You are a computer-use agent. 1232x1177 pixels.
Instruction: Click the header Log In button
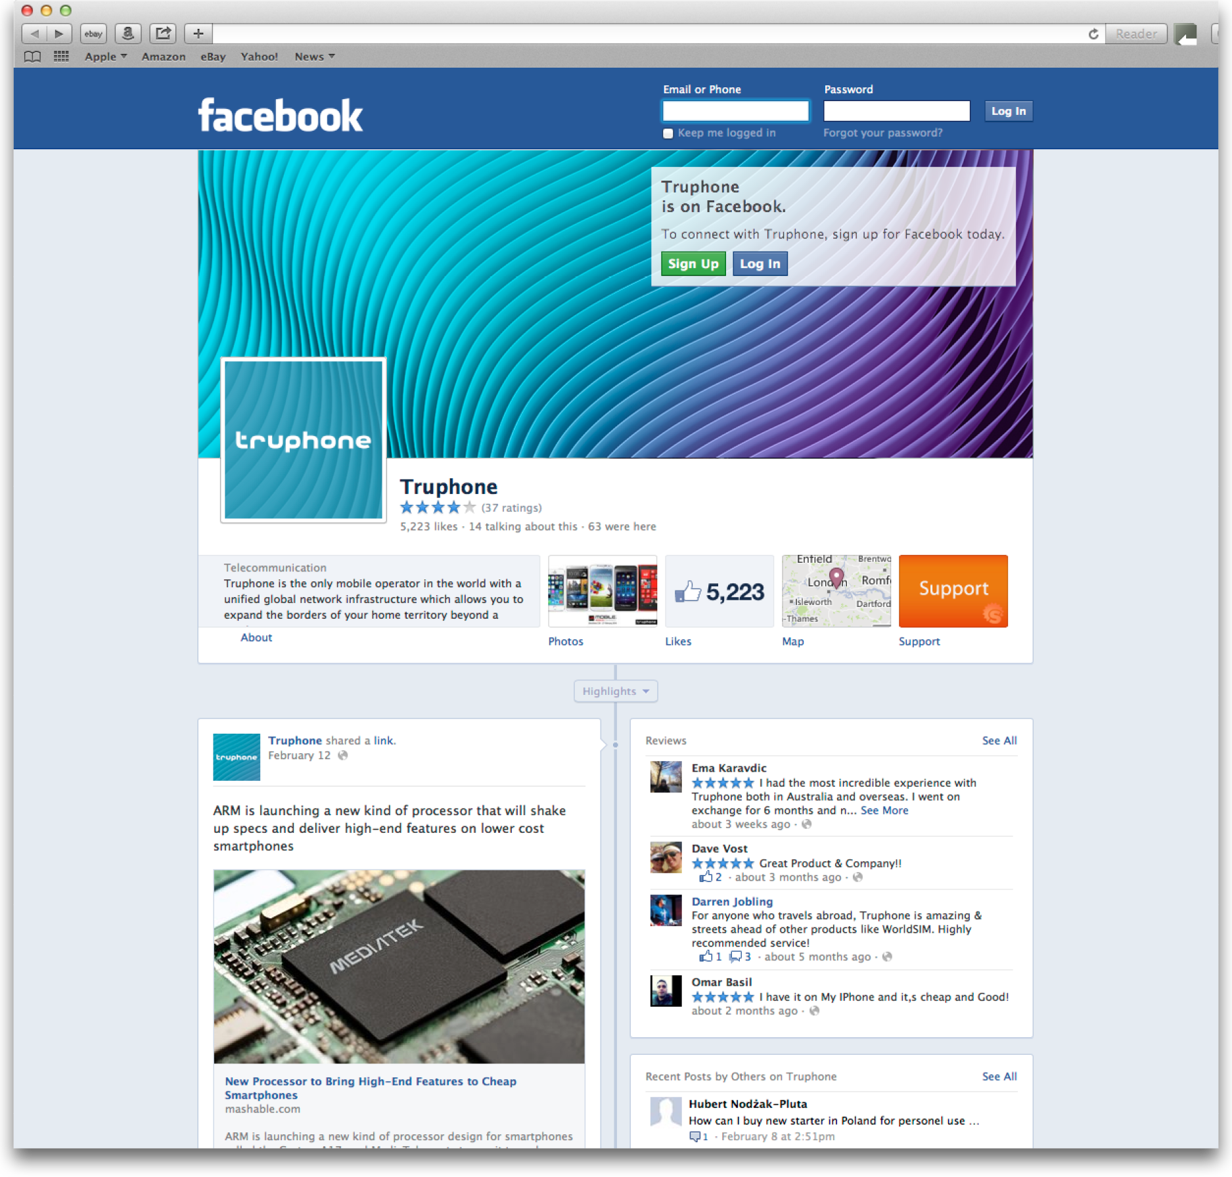tap(1009, 111)
